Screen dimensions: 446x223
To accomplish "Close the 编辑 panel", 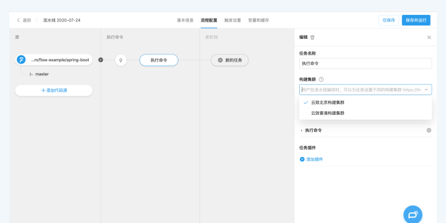I will click(x=429, y=37).
